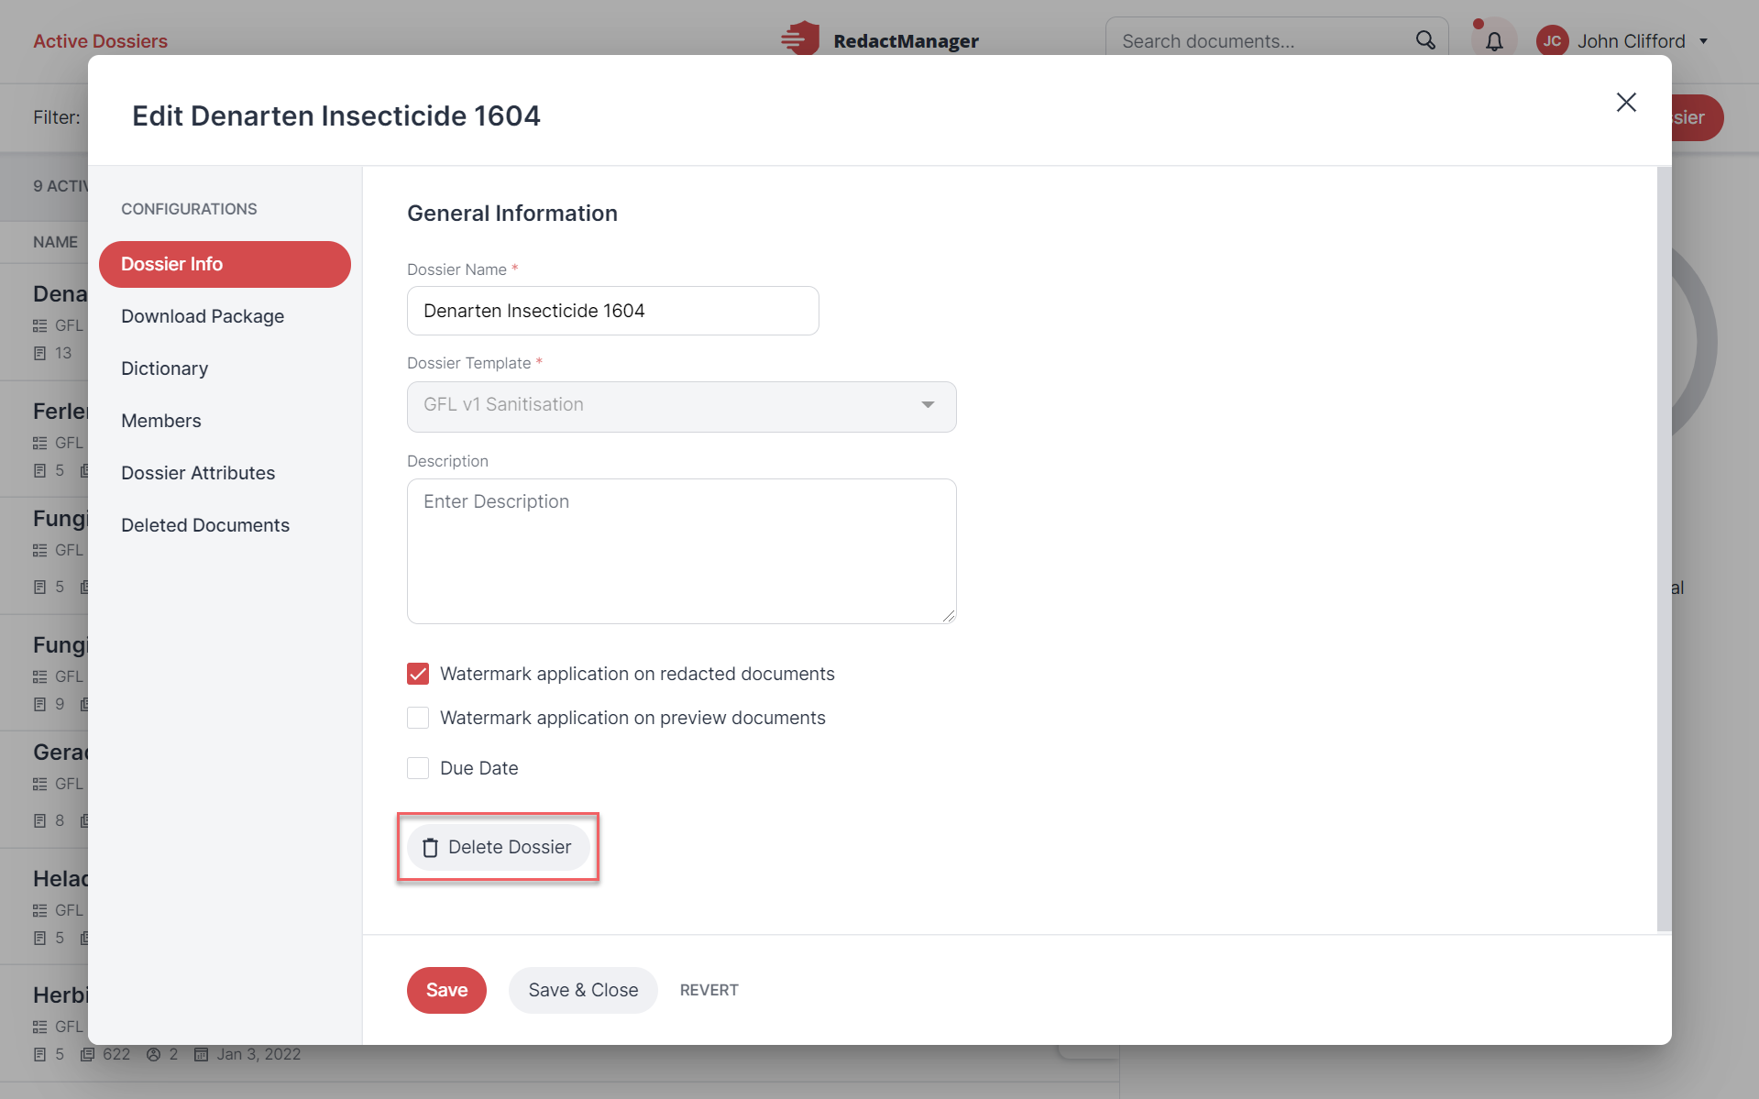
Task: Click the pages icon beside 622
Action: (x=87, y=1054)
